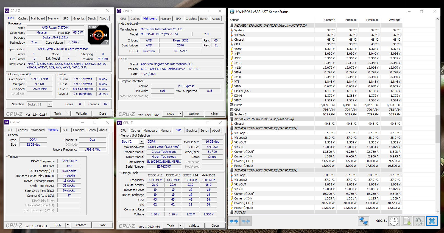This screenshot has width=444, height=233.
Task: Open HWiNFO sensor settings gear icon
Action: point(419,221)
